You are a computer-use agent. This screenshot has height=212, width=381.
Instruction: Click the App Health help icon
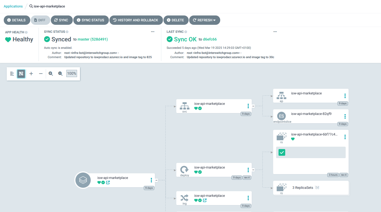26,32
